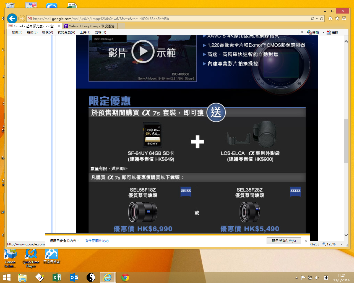Switch to the Yahoo Hong Kong tab

[90, 26]
